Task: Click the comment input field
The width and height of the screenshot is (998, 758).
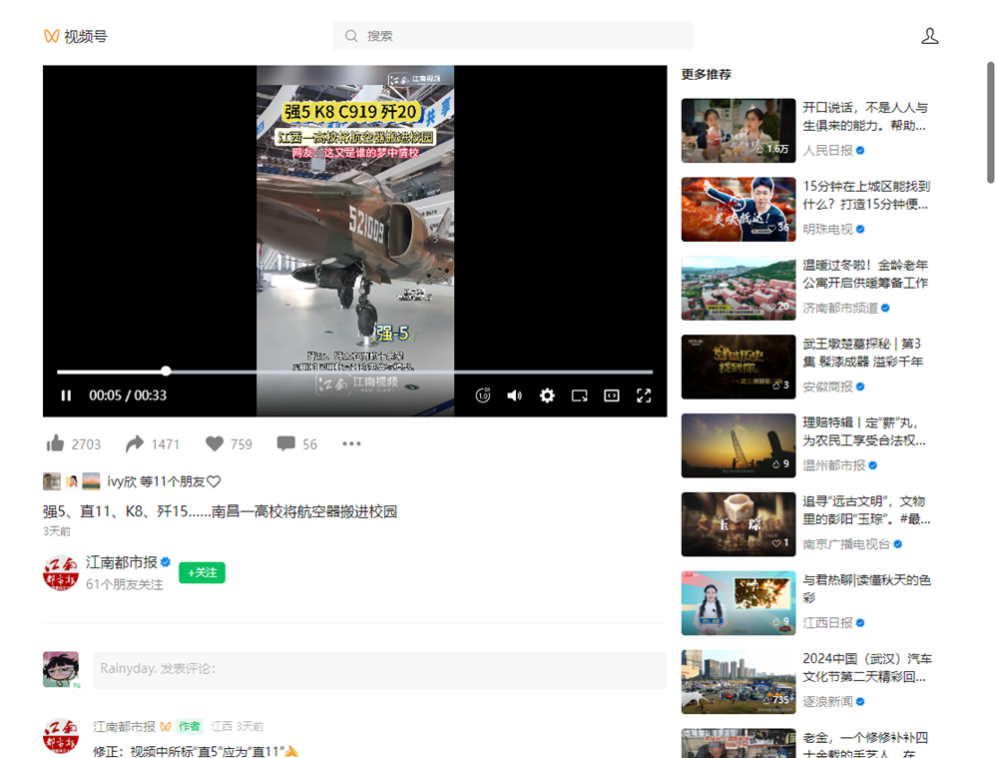Action: click(x=379, y=669)
